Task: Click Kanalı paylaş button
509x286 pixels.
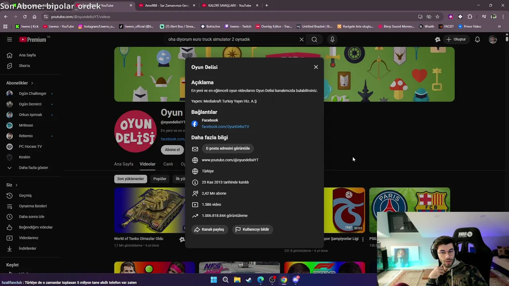Action: (210, 229)
